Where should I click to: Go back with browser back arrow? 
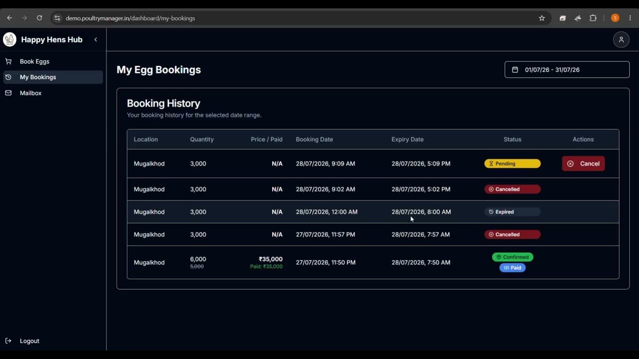pos(9,18)
